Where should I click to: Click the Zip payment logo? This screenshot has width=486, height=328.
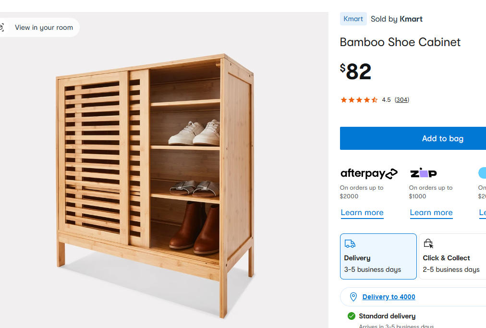coord(423,173)
